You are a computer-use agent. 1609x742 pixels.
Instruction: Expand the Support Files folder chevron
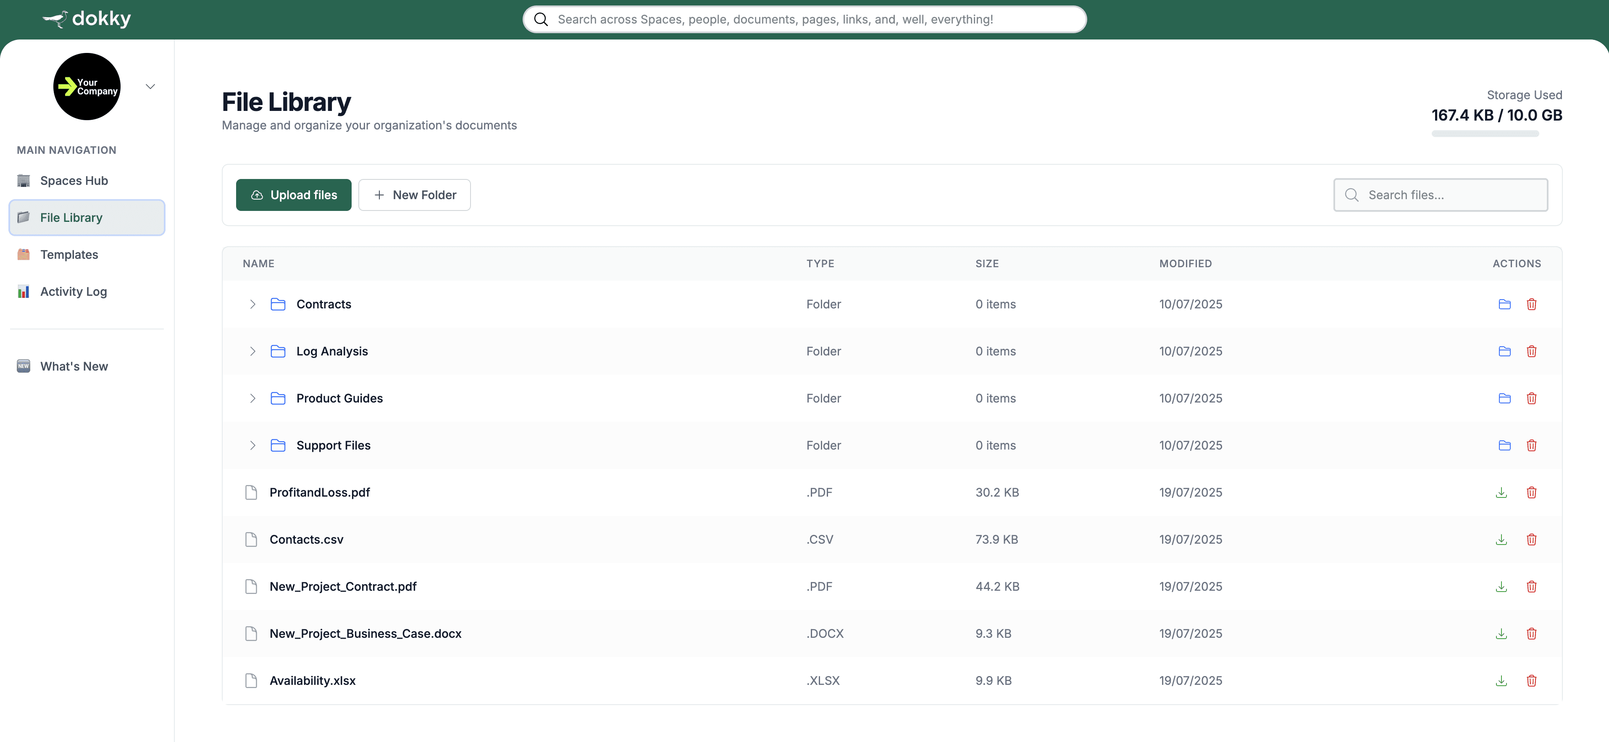pyautogui.click(x=252, y=445)
